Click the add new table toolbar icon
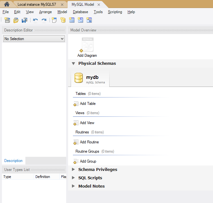The height and width of the screenshot is (203, 213). click(72, 20)
